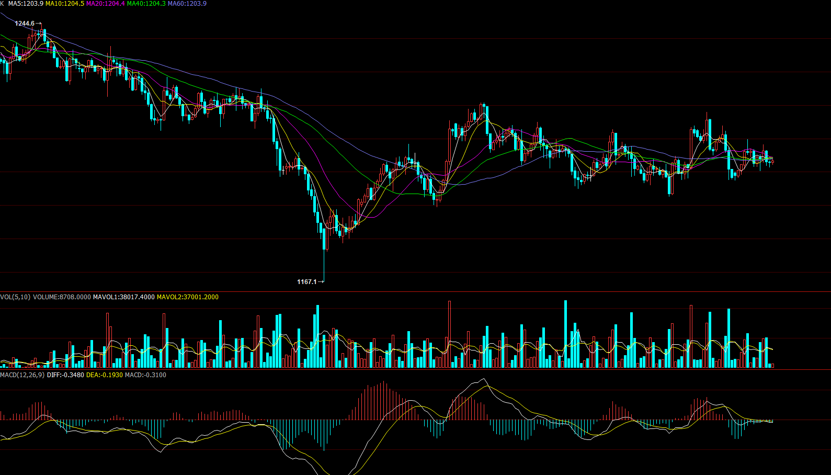The height and width of the screenshot is (475, 831).
Task: Click the last volume bar on the right
Action: [772, 365]
